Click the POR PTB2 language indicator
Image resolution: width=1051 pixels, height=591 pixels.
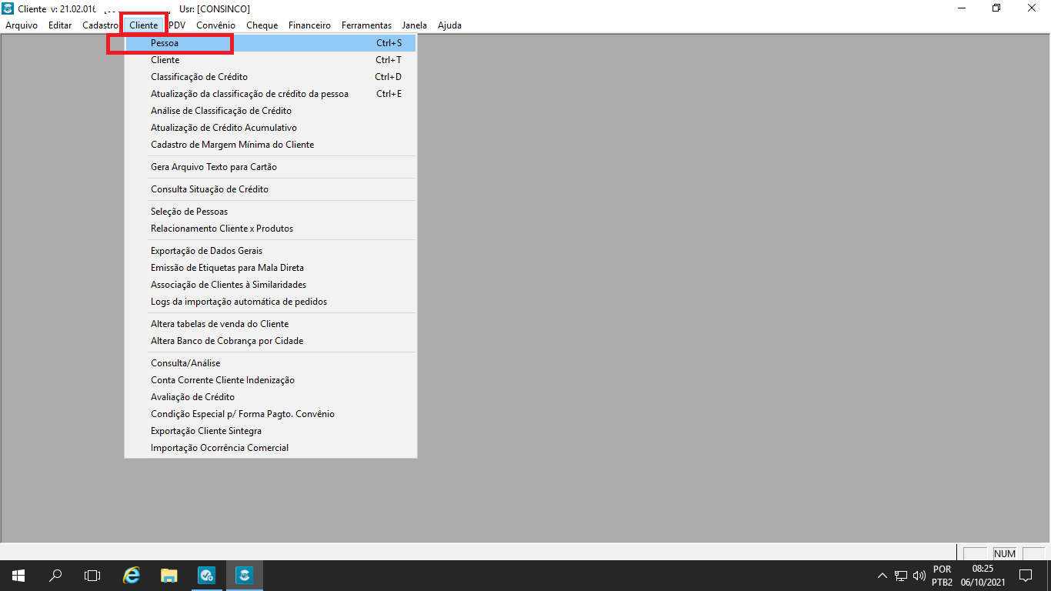(x=942, y=576)
